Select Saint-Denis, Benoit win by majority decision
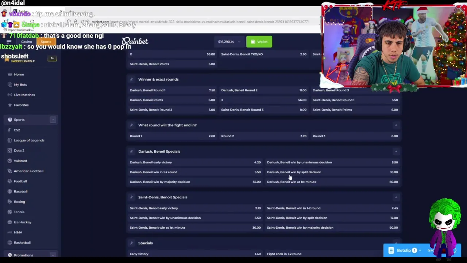This screenshot has width=467, height=263. [332, 228]
